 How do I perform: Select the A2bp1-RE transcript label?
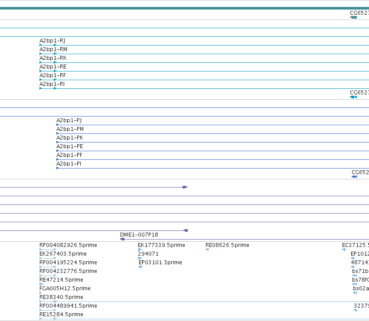tap(53, 67)
